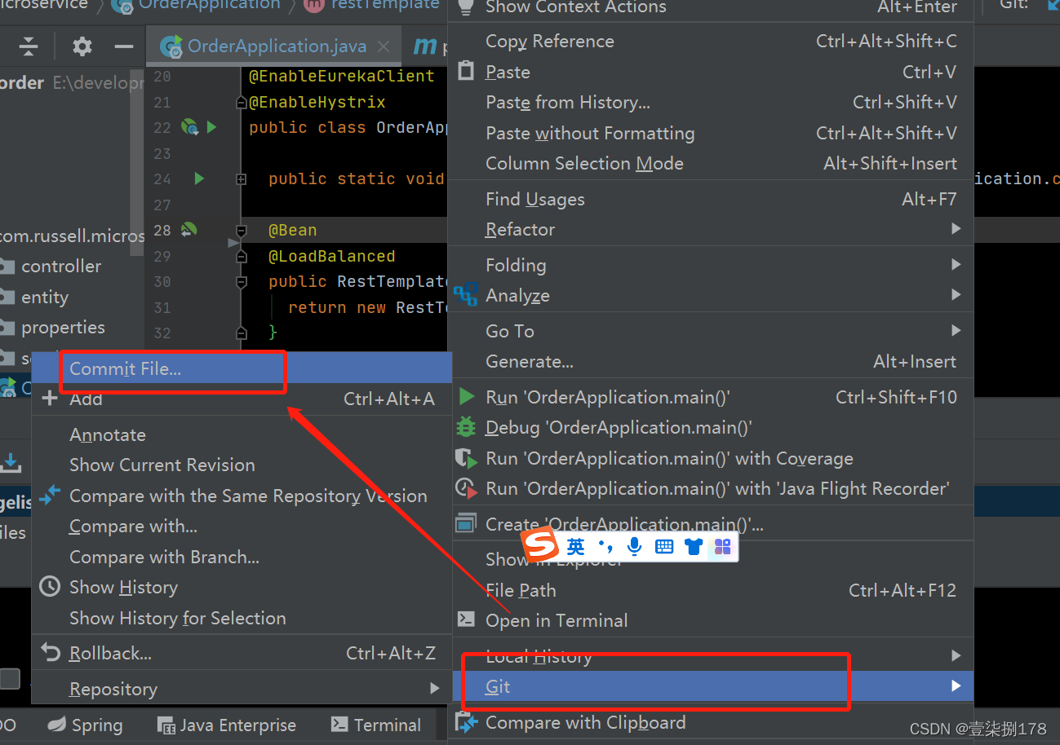Open the Terminal tool window tab
Screen dimensions: 1060x745
click(375, 725)
